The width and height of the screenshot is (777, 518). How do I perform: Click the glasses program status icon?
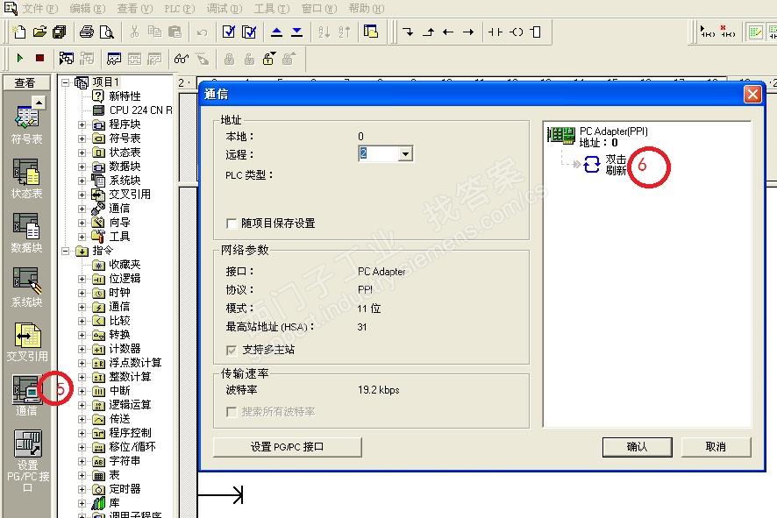pos(182,59)
